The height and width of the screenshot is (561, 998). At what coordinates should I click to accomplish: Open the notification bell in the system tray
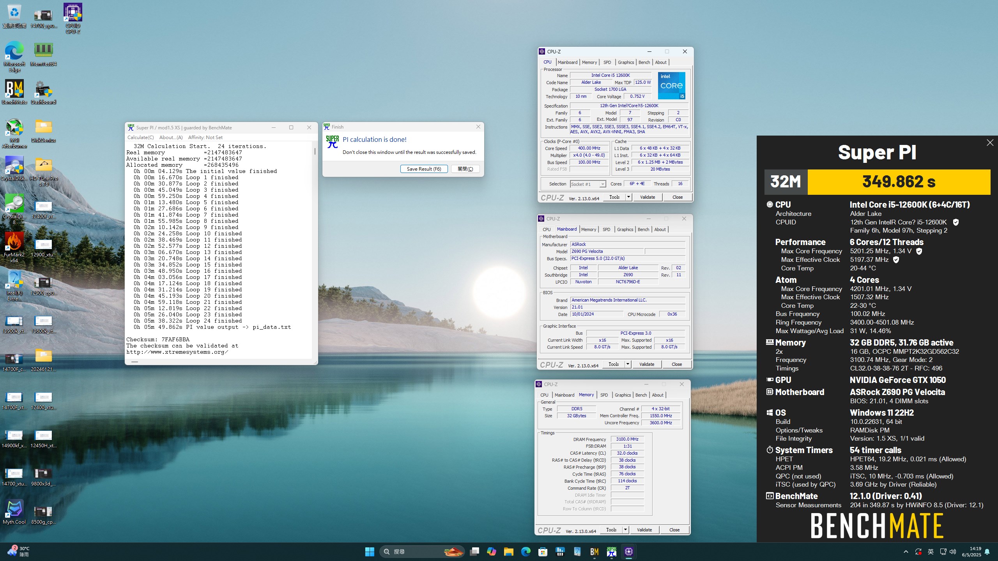[987, 552]
